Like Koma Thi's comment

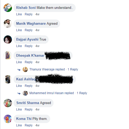tap(19, 125)
